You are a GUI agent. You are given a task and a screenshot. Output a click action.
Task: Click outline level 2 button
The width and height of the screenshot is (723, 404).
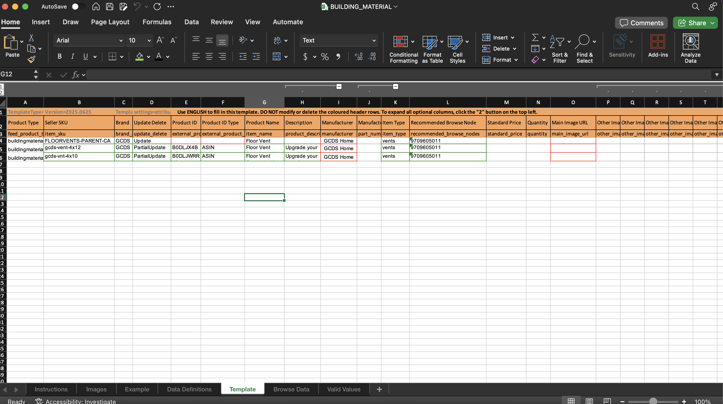[x=2, y=93]
